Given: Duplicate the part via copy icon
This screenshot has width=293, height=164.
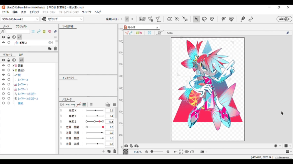Looking at the screenshot, I should [50, 49].
